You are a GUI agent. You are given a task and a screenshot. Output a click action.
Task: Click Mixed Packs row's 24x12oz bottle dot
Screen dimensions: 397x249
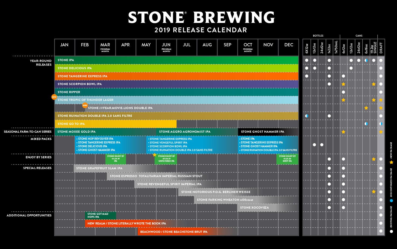pos(322,145)
